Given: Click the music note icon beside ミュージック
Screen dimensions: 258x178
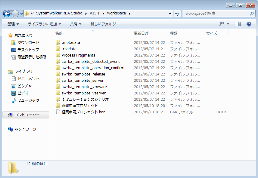Looking at the screenshot, I should tap(14, 100).
